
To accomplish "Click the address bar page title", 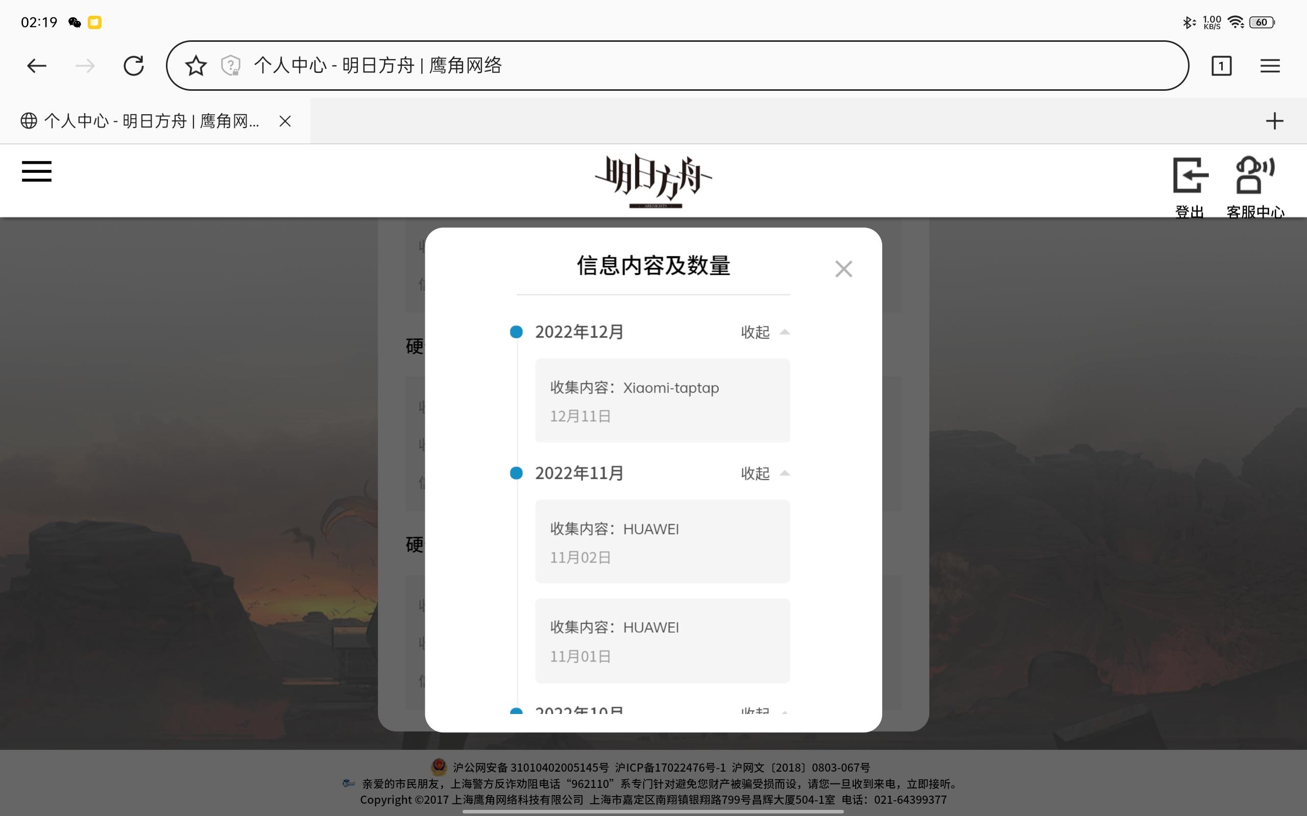I will (x=377, y=65).
